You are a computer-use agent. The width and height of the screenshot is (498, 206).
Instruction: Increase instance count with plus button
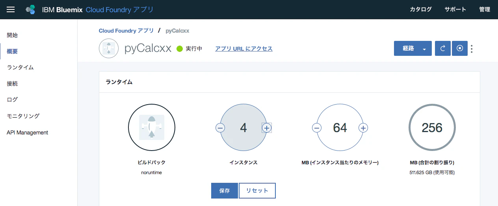[x=267, y=128]
